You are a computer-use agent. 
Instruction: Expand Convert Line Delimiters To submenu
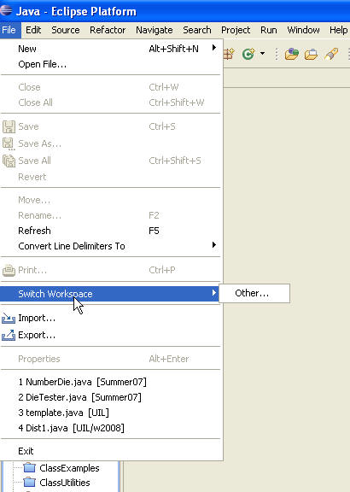[111, 246]
